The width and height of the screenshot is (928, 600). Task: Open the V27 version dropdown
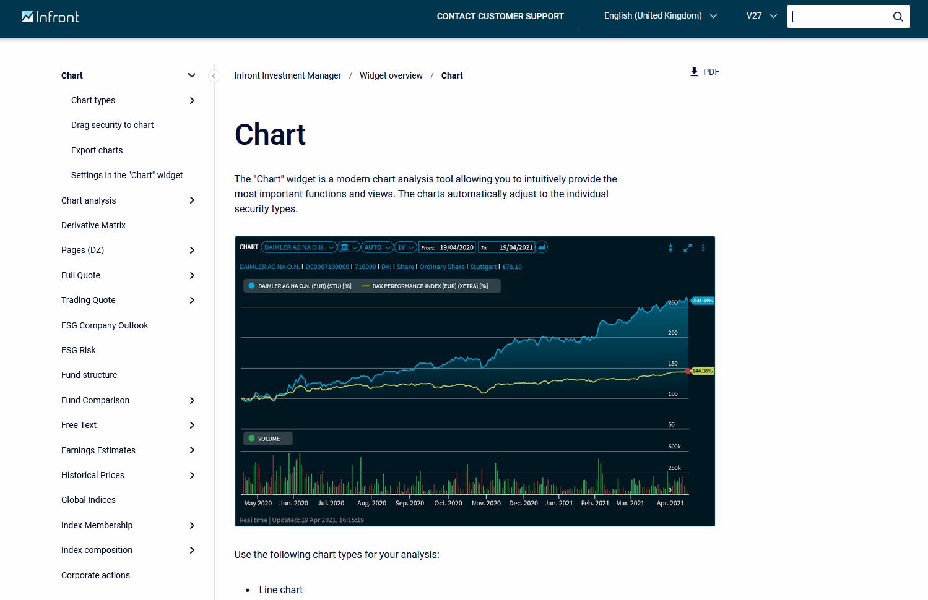pos(761,16)
